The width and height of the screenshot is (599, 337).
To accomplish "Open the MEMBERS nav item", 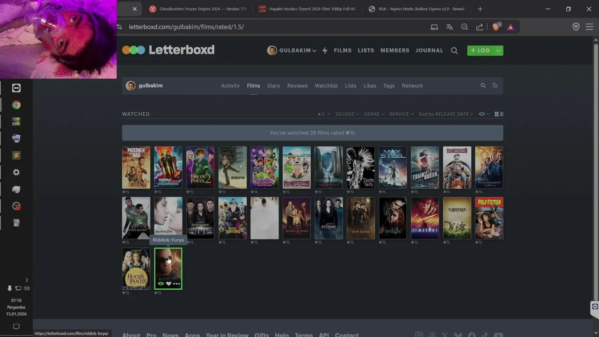I will 394,51.
